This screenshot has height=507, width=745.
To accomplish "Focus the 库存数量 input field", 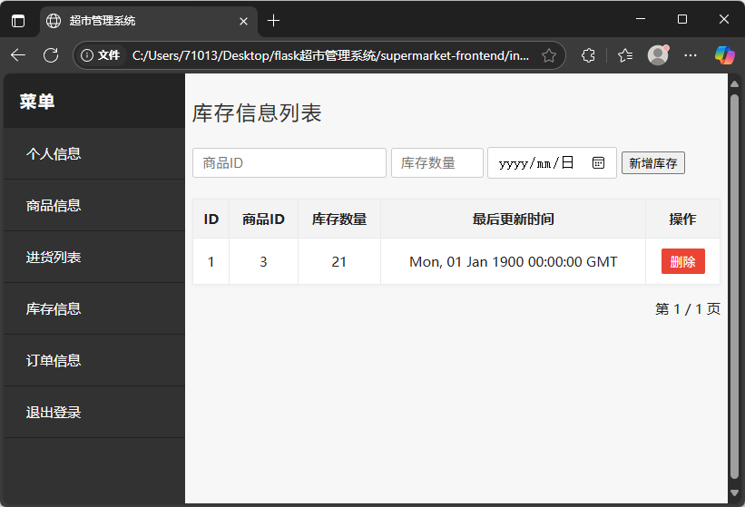I will tap(437, 163).
